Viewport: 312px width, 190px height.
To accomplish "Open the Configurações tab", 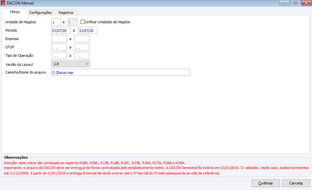I will click(41, 12).
